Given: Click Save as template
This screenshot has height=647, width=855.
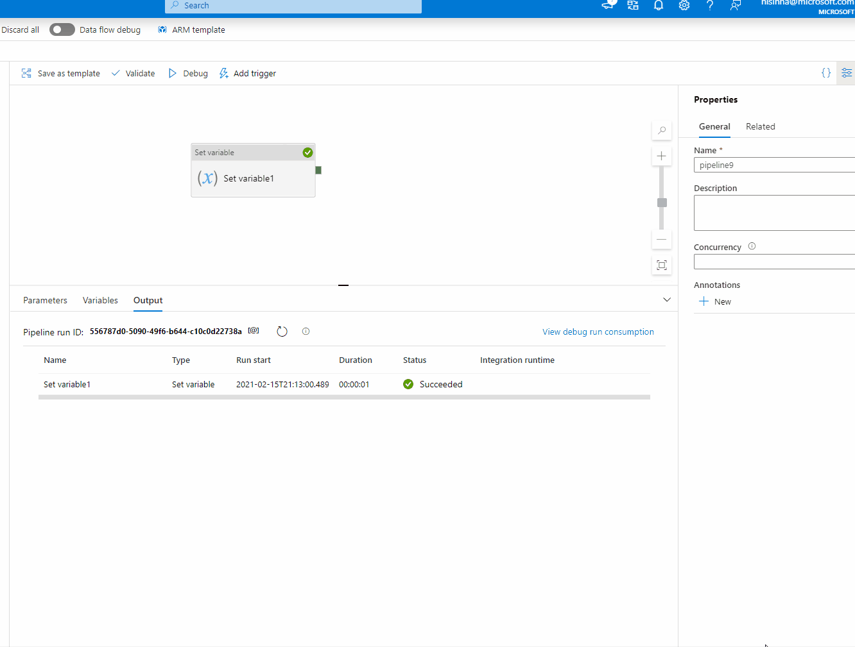Looking at the screenshot, I should pos(61,74).
